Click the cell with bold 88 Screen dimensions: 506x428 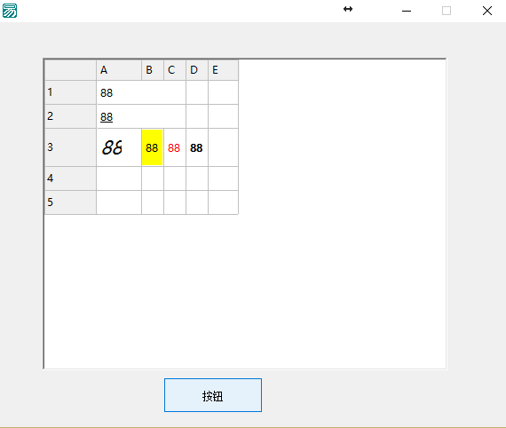tap(197, 147)
